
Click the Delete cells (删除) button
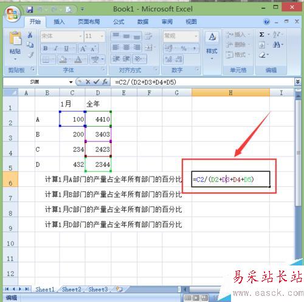tap(237, 44)
